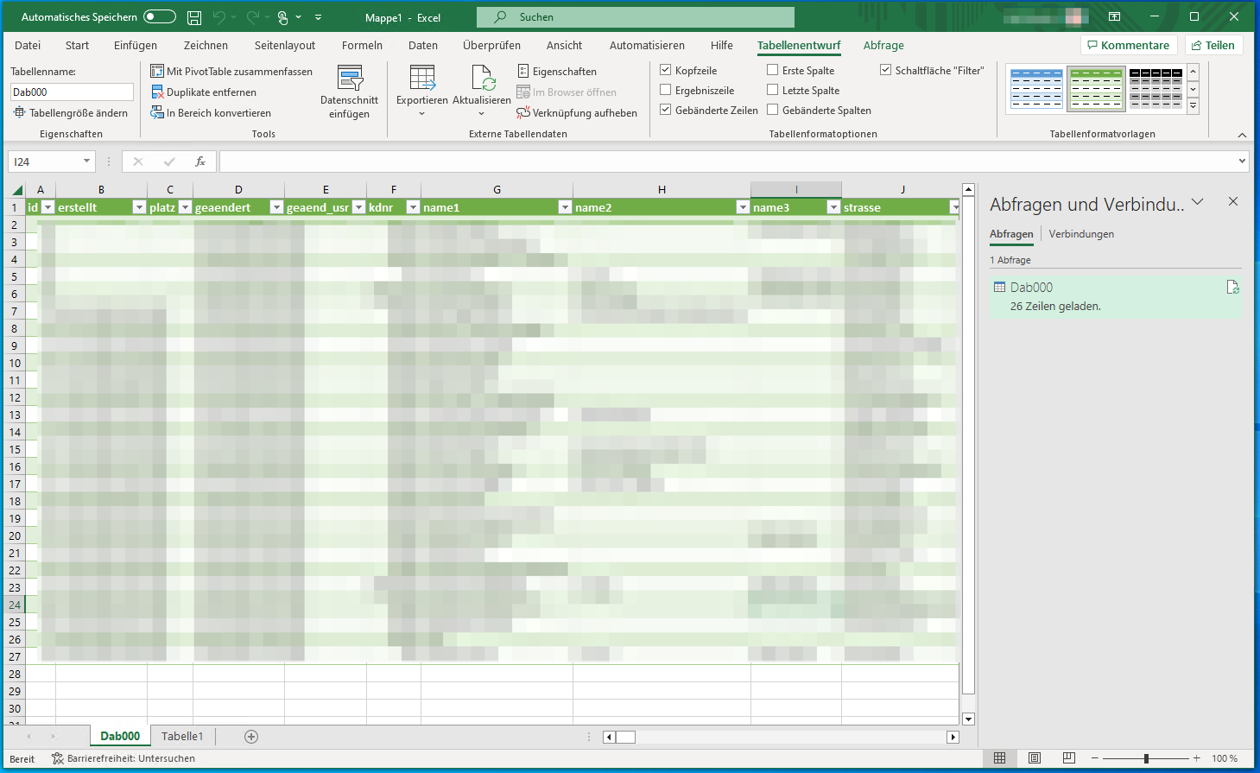Viewport: 1260px width, 773px height.
Task: Switch to the Tabelle1 sheet tab
Action: [x=182, y=737]
